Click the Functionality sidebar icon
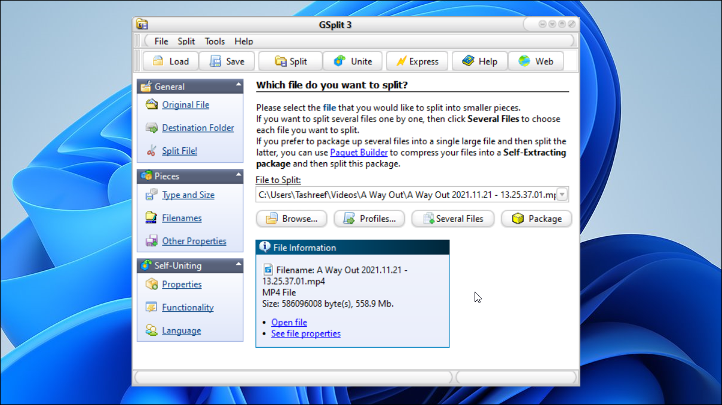The width and height of the screenshot is (722, 405). tap(151, 308)
